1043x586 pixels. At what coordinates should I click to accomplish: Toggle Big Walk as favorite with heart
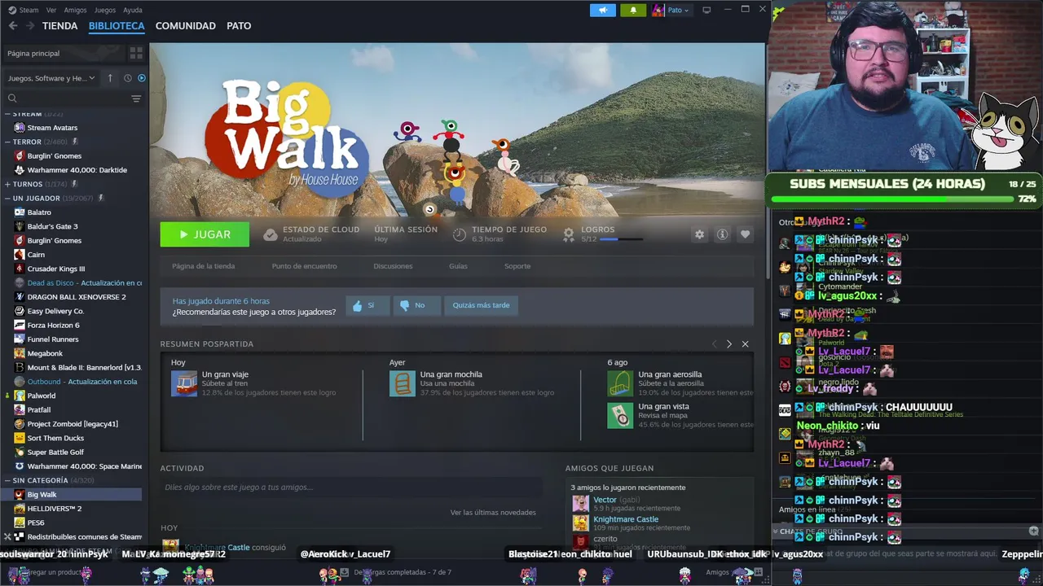point(745,234)
